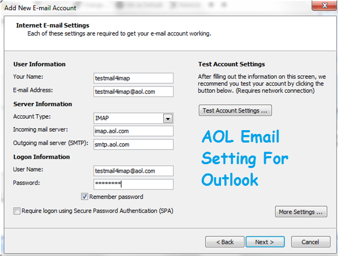Click the Remember password label text
Viewport: 338px width, 256px height.
pos(116,197)
